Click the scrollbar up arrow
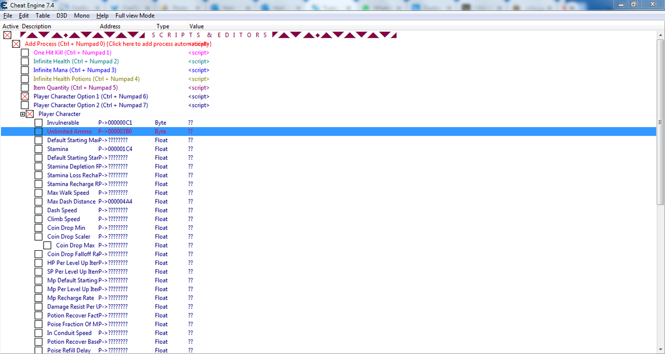This screenshot has width=665, height=354. click(660, 34)
